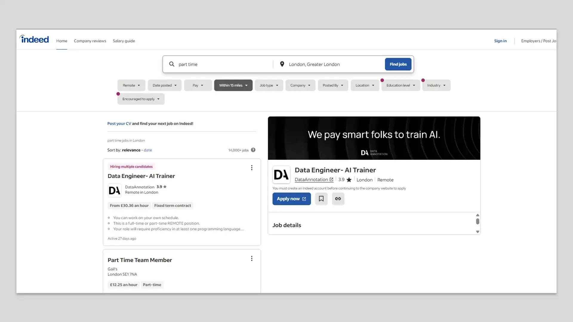The image size is (573, 322).
Task: Click DataAnnotation logo in job details
Action: pyautogui.click(x=281, y=175)
